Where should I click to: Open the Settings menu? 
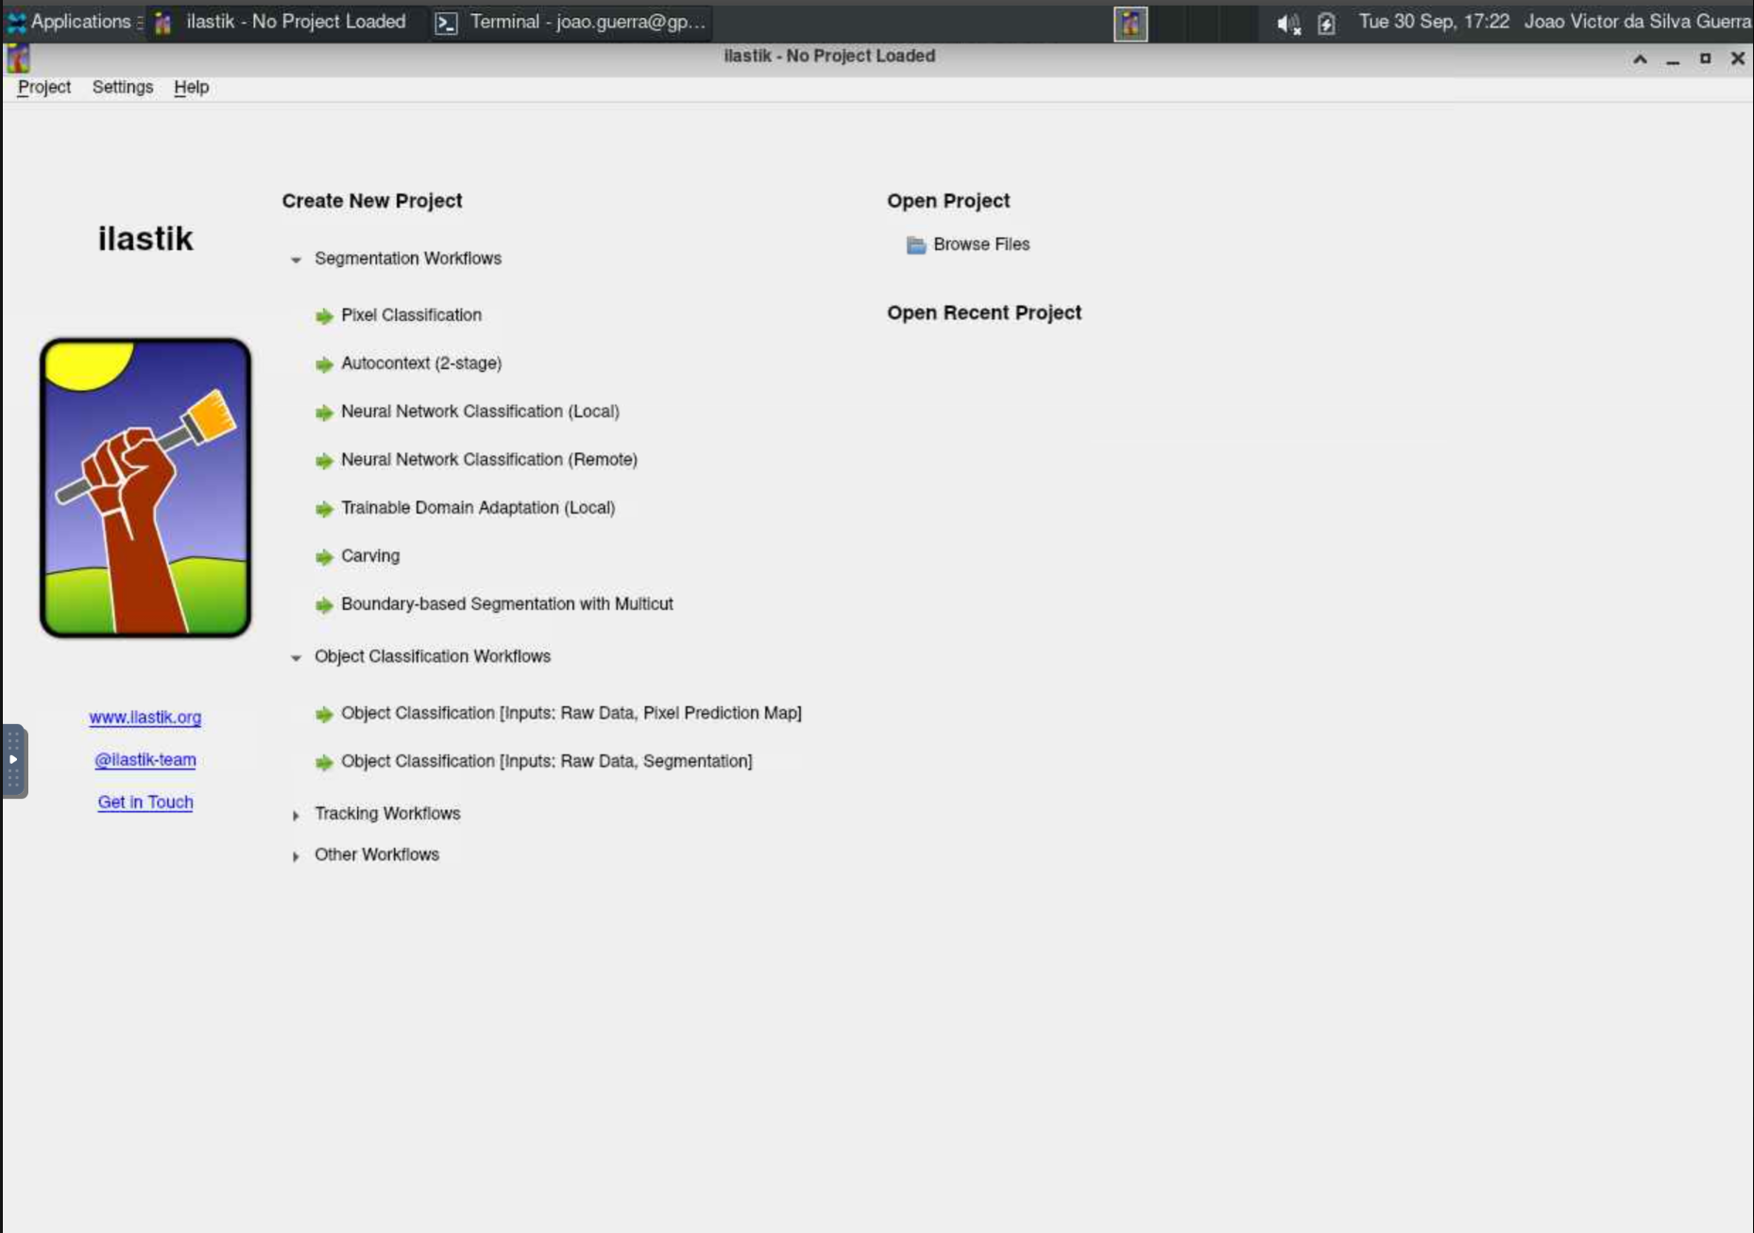pos(123,87)
